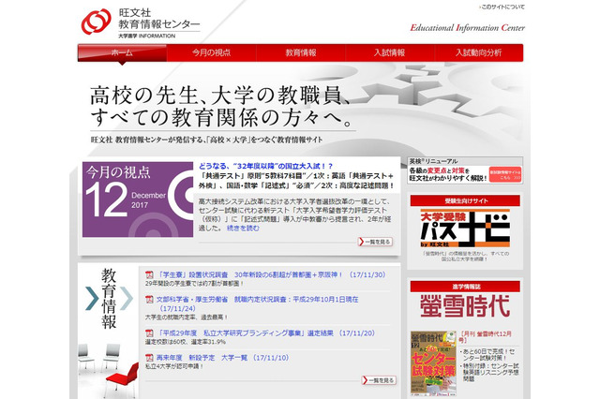This screenshot has width=600, height=399.
Task: Click the 続きを読む link
Action: tap(243, 229)
